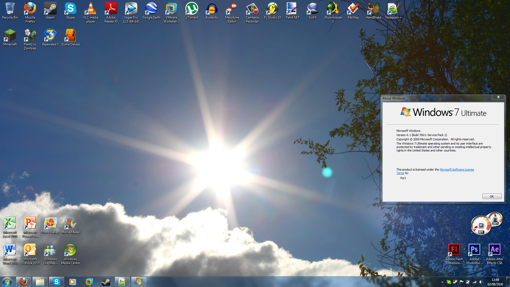Select the Paint.NET desktop shortcut
510x287 pixels.
pos(292,11)
